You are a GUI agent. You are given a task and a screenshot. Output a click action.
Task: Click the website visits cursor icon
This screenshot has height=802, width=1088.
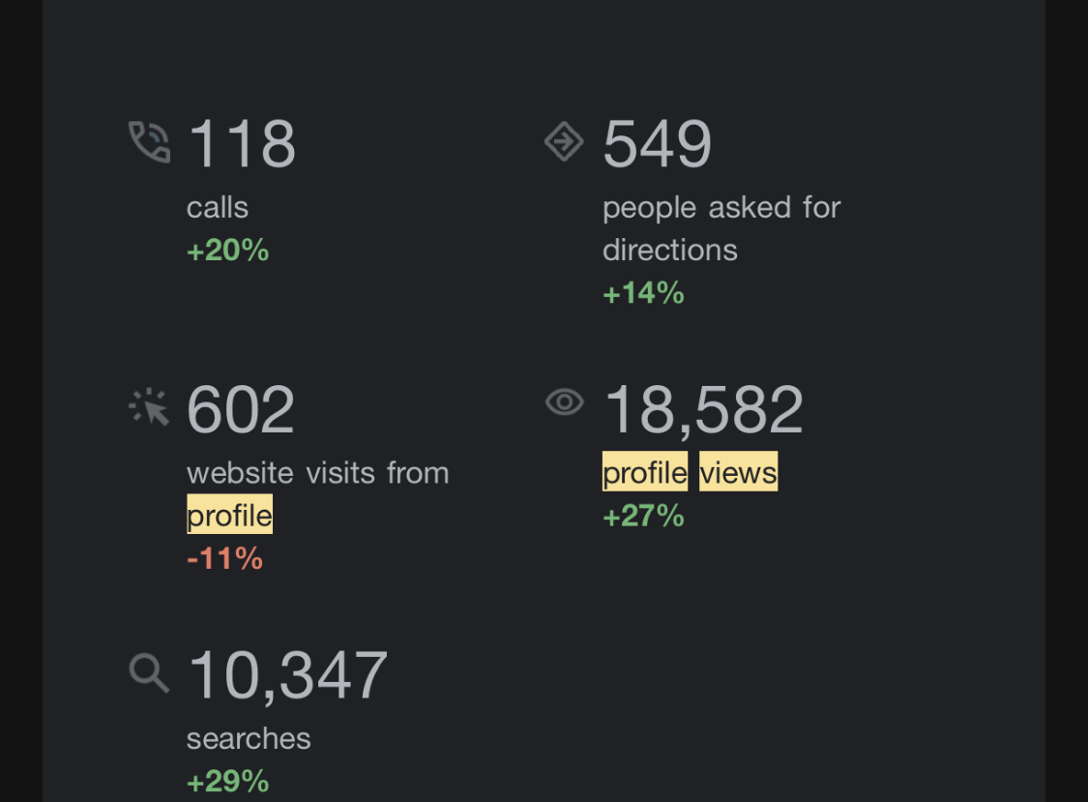click(x=150, y=407)
